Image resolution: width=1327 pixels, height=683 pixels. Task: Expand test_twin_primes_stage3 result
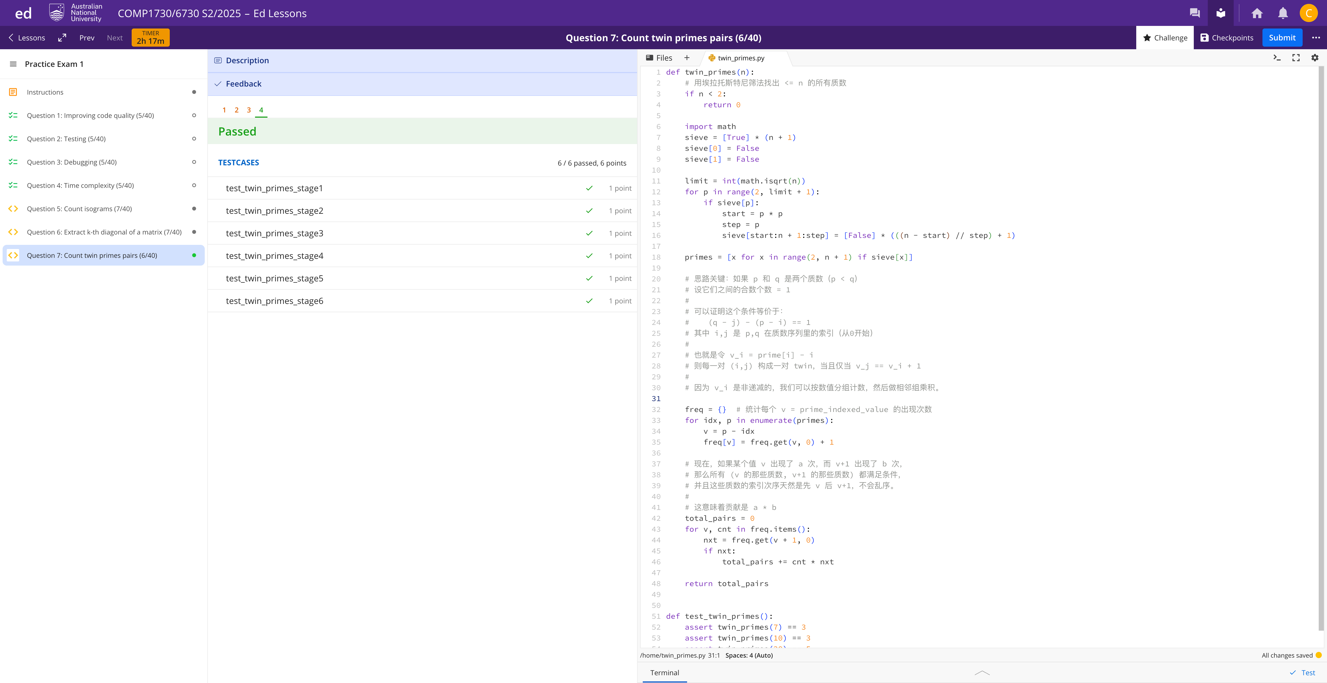point(422,233)
